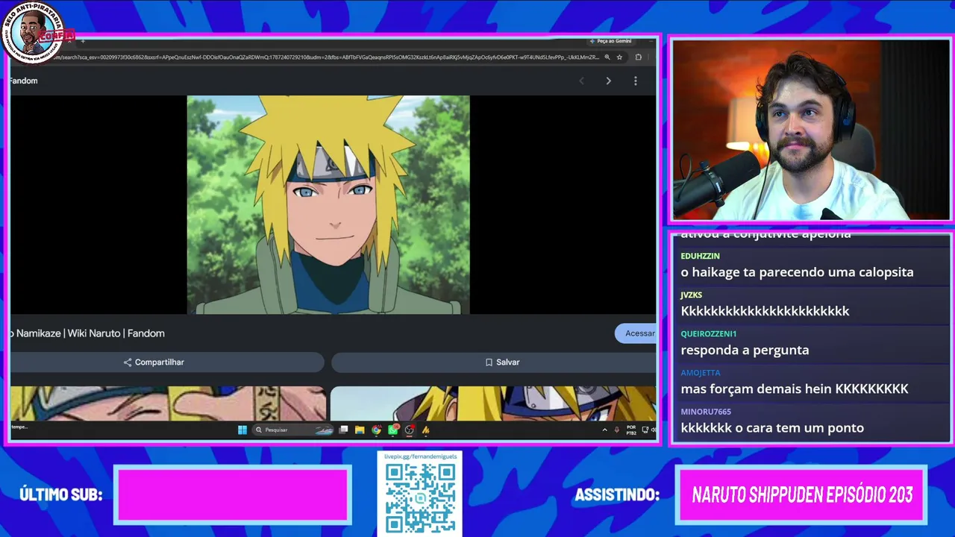Click the ASSISTINDO label

click(617, 494)
